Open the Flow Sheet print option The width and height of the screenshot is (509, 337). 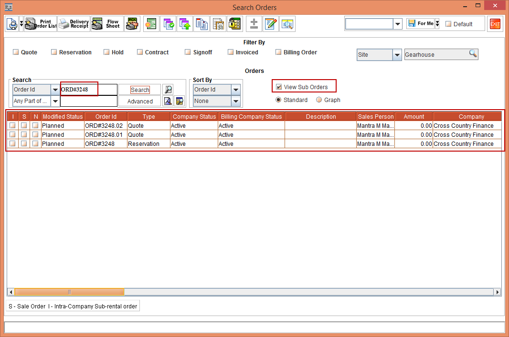tap(106, 24)
